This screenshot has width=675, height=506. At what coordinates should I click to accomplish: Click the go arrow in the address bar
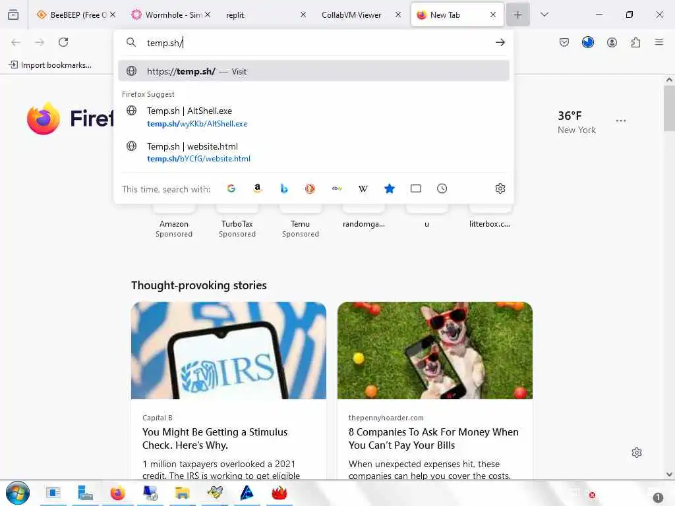(500, 42)
